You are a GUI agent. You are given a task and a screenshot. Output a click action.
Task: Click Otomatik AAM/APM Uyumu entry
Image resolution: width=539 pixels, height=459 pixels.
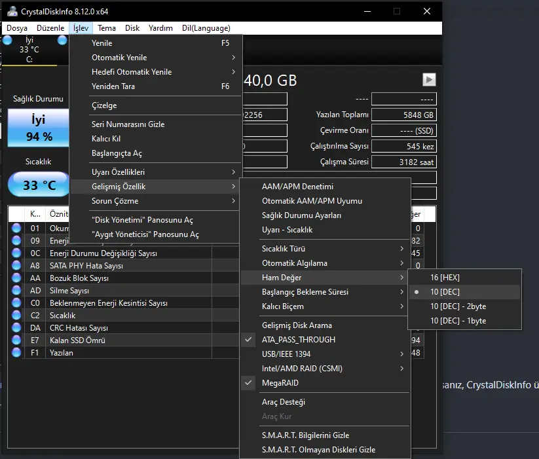coord(325,200)
